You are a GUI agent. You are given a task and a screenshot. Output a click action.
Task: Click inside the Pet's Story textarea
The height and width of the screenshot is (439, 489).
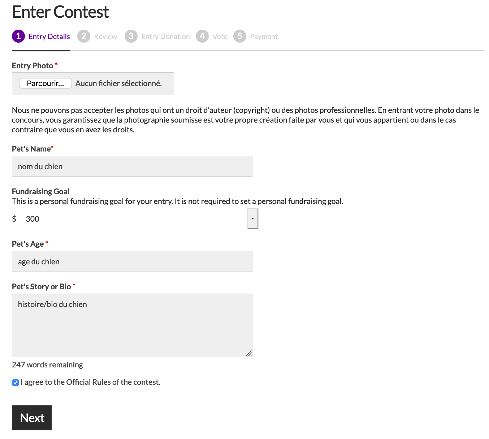132,325
